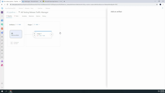Open Deployment groups in the sidebar
165x93 pixels.
2,54
